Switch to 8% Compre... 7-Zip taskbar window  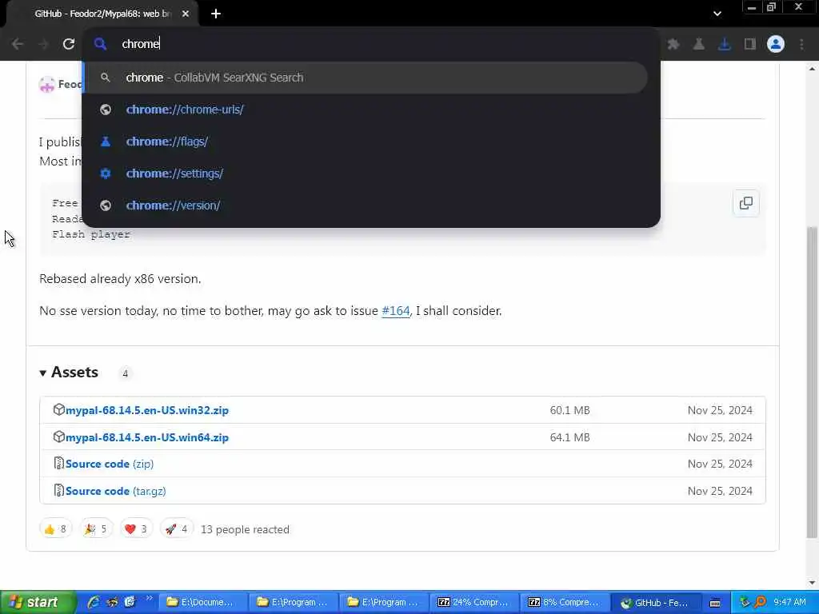point(564,602)
